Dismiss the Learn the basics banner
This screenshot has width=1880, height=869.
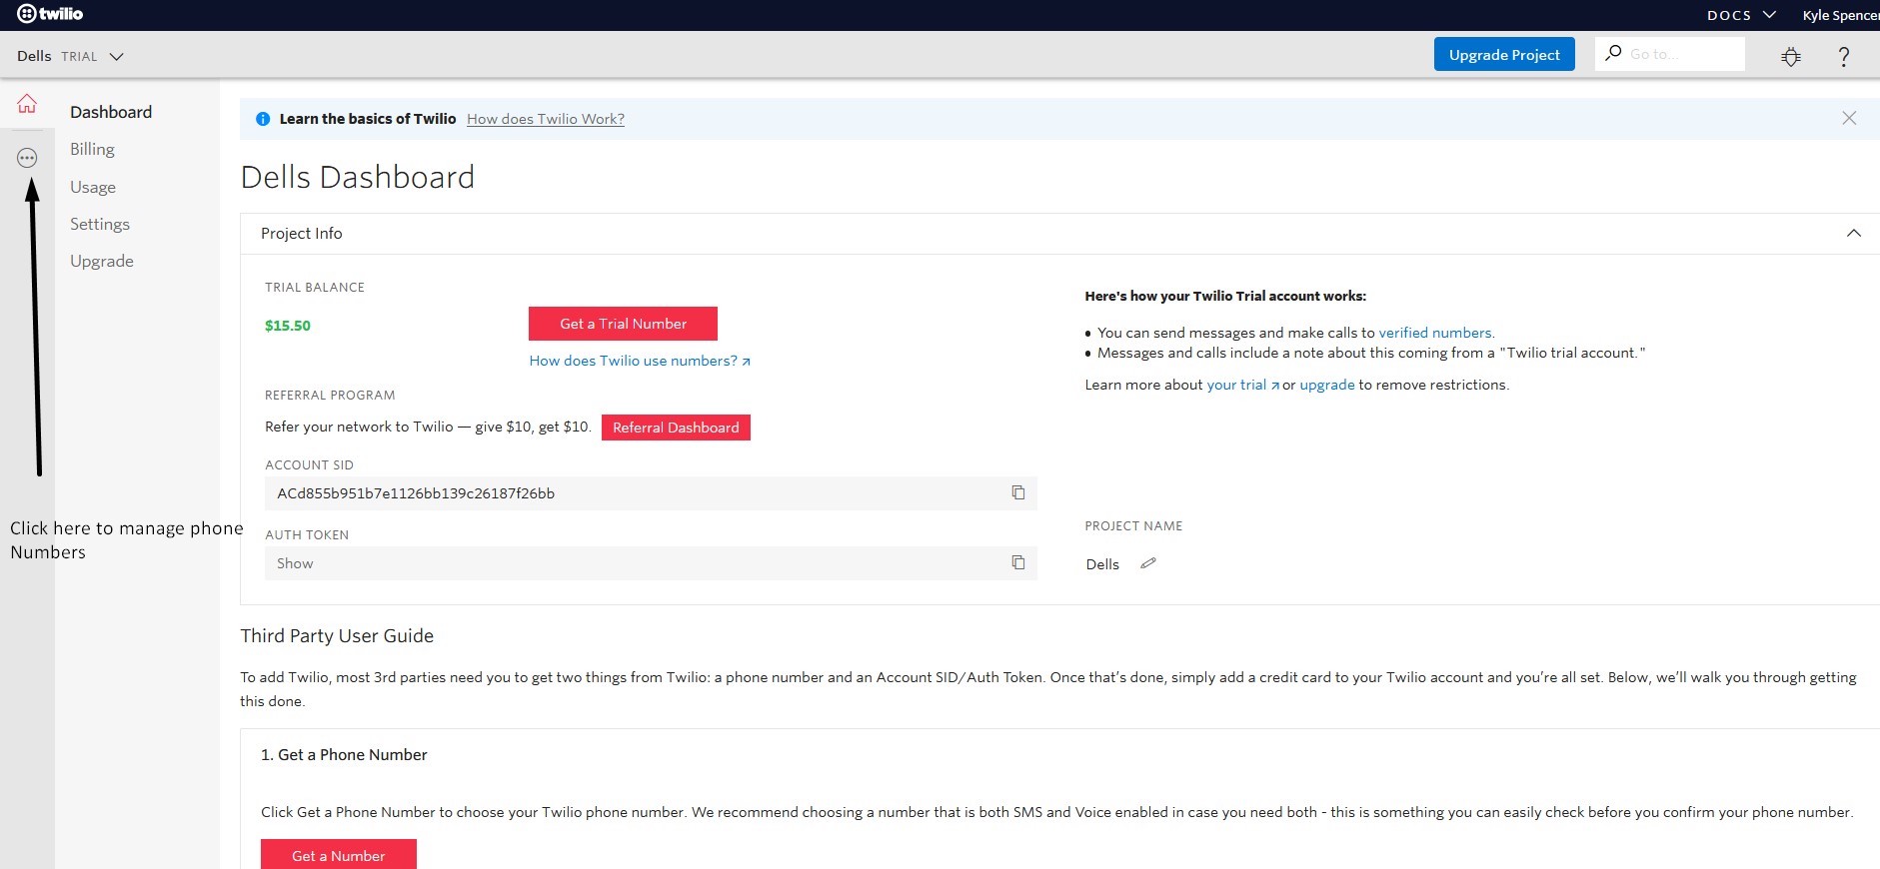click(1849, 119)
